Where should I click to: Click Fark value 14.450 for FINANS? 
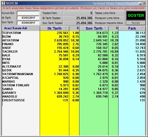tap(140, 44)
